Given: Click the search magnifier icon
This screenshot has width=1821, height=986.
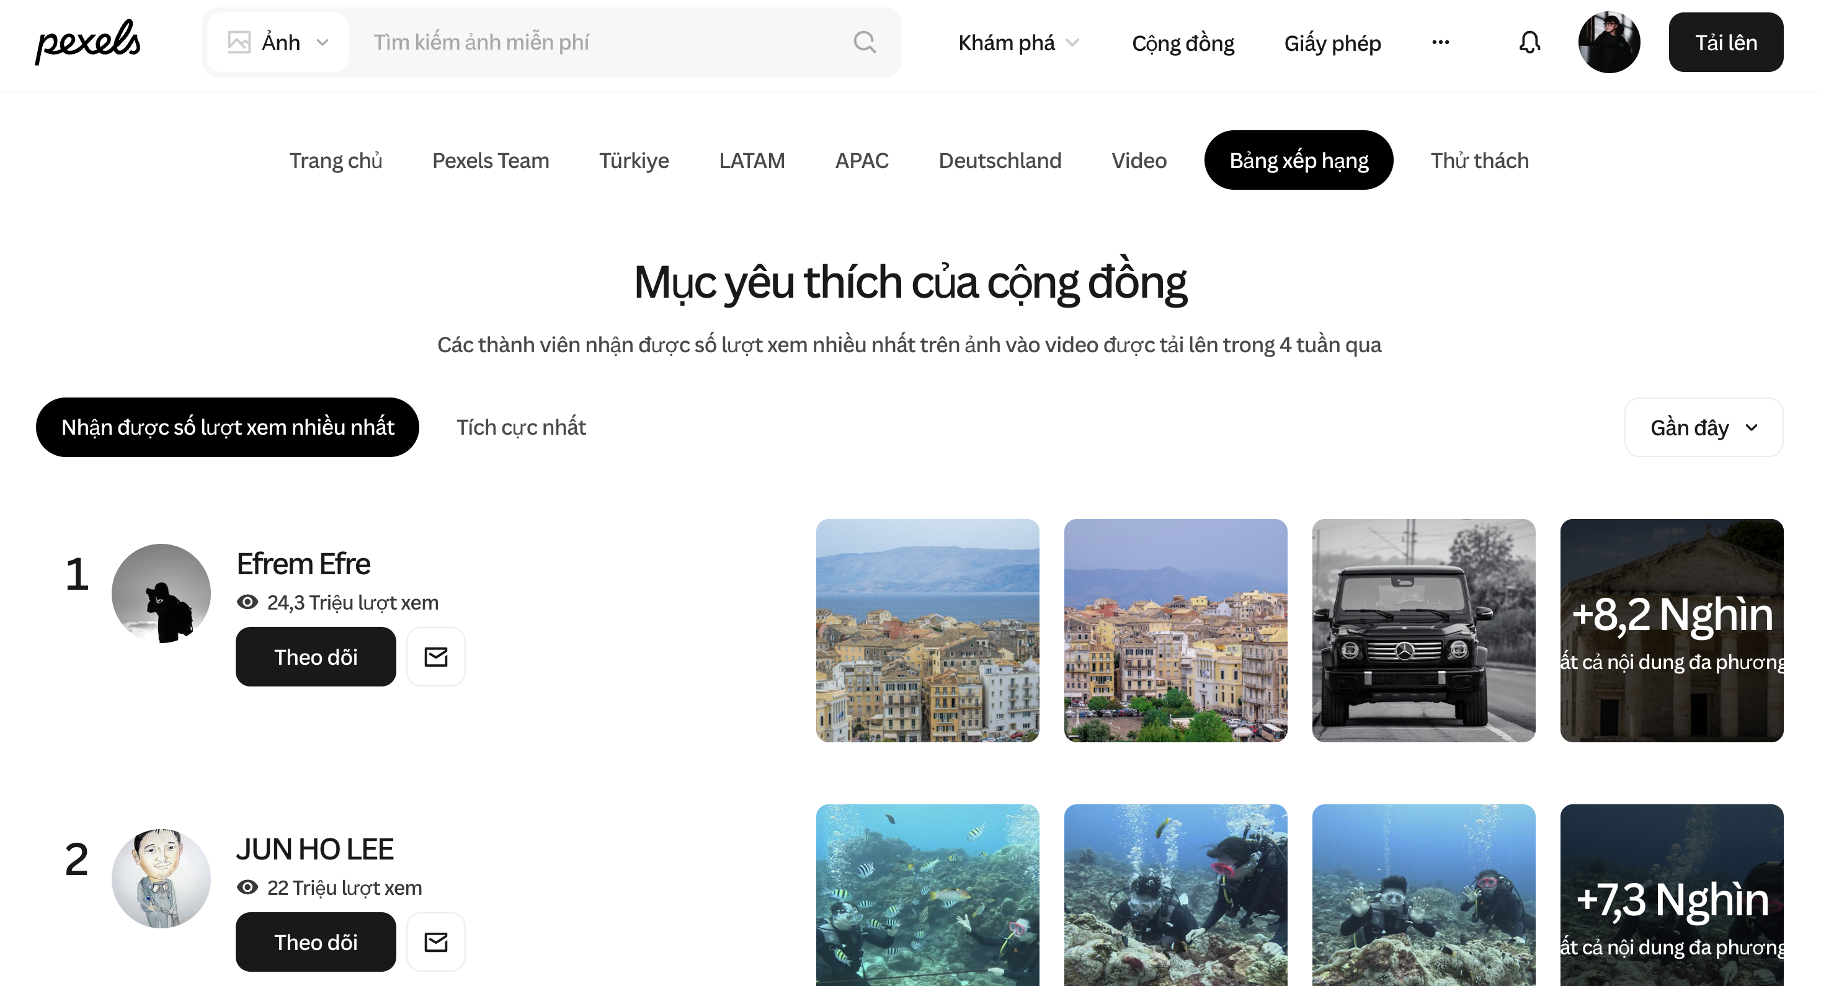Looking at the screenshot, I should [864, 42].
